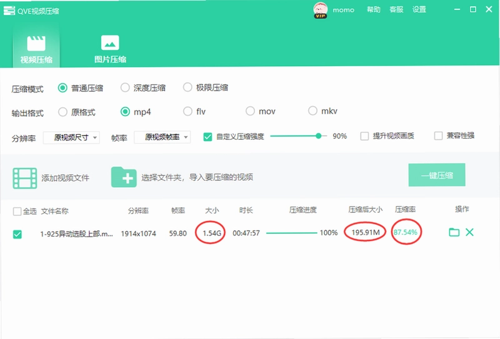Click the 操作 column header
500x339 pixels.
click(x=462, y=209)
